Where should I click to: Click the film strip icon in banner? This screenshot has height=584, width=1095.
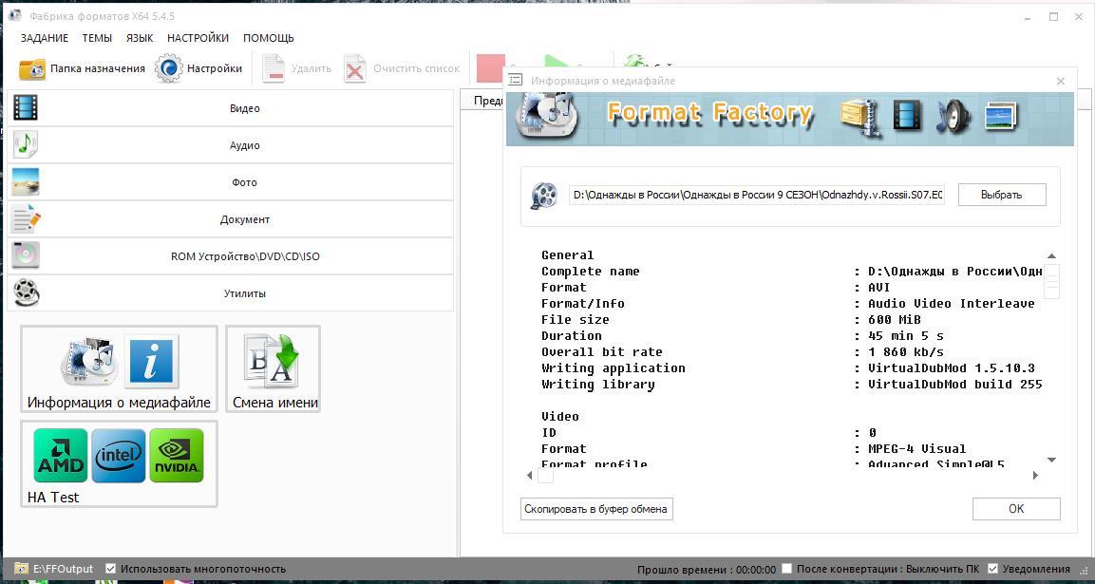907,116
